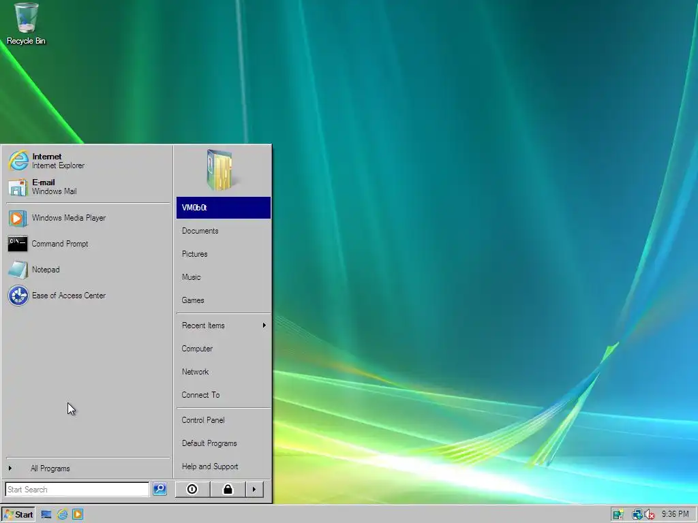Viewport: 698px width, 523px height.
Task: Select Connect To option
Action: (x=224, y=395)
